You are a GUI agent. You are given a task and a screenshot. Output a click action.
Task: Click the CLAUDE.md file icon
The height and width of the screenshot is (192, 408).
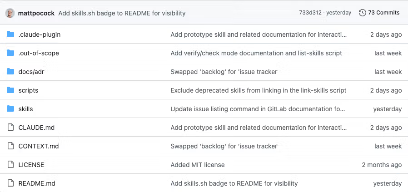[10, 127]
